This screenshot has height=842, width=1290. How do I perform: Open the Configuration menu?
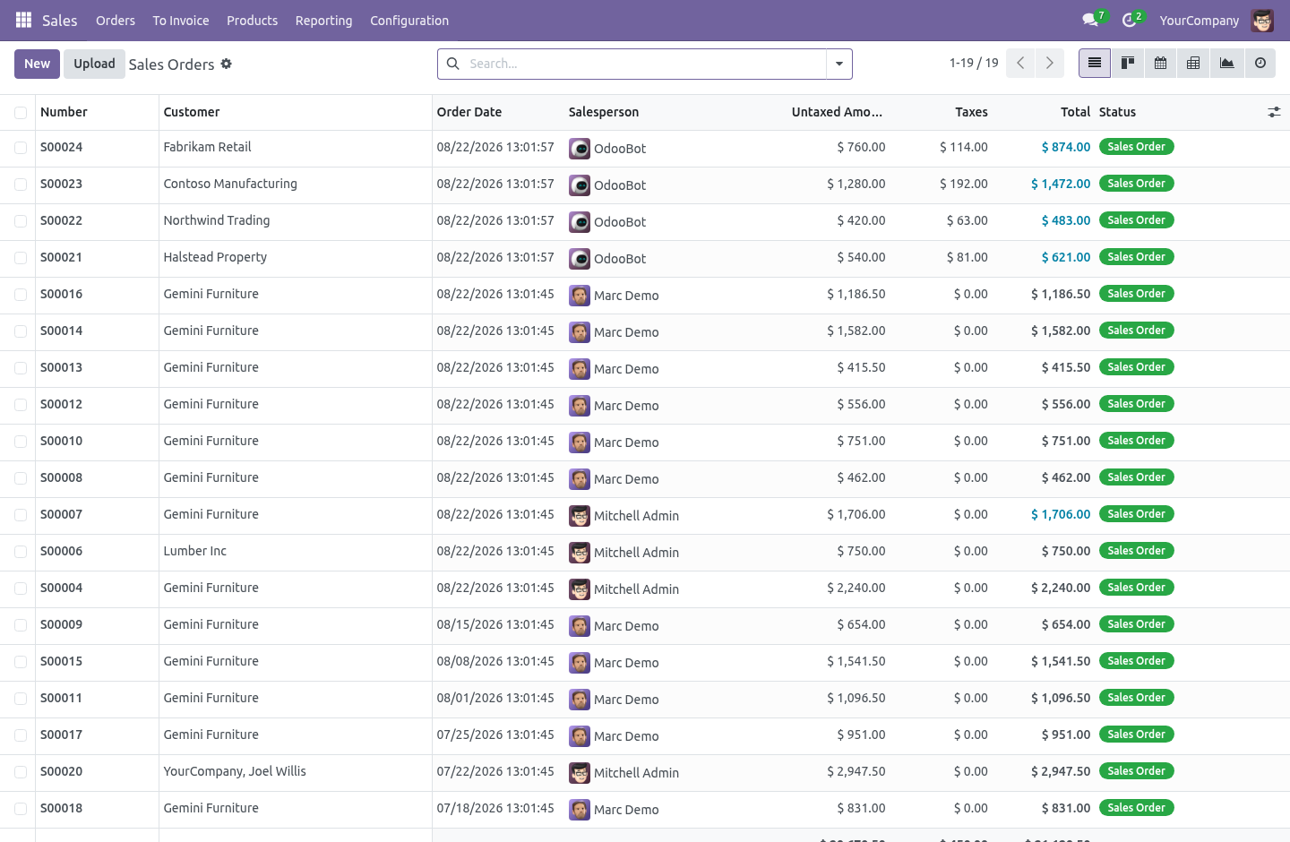point(409,21)
